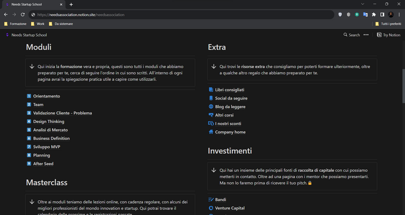Screen dimensions: 405x215
Task: Open the Company home page
Action: click(x=230, y=132)
